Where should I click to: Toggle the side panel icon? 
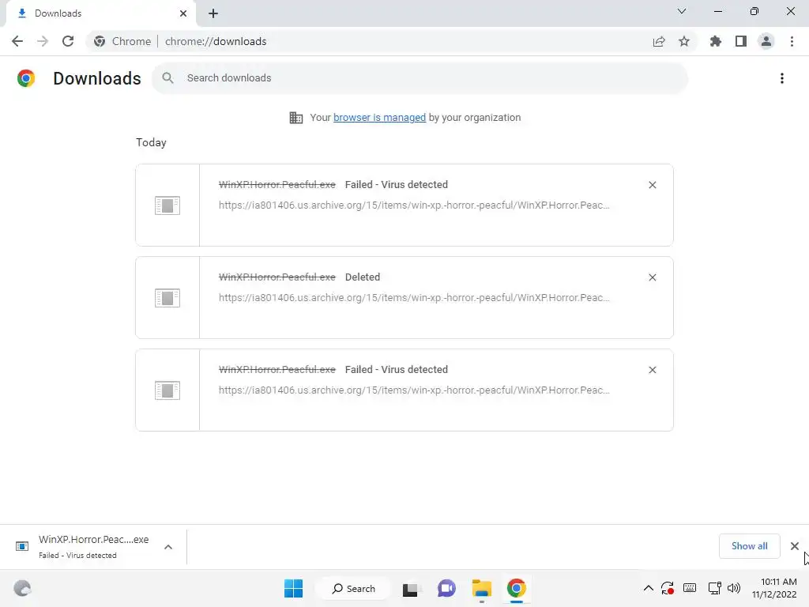point(741,41)
